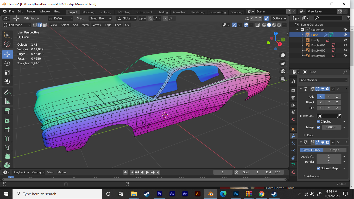Toggle camera view in viewport
This screenshot has height=199, width=354.
[283, 71]
